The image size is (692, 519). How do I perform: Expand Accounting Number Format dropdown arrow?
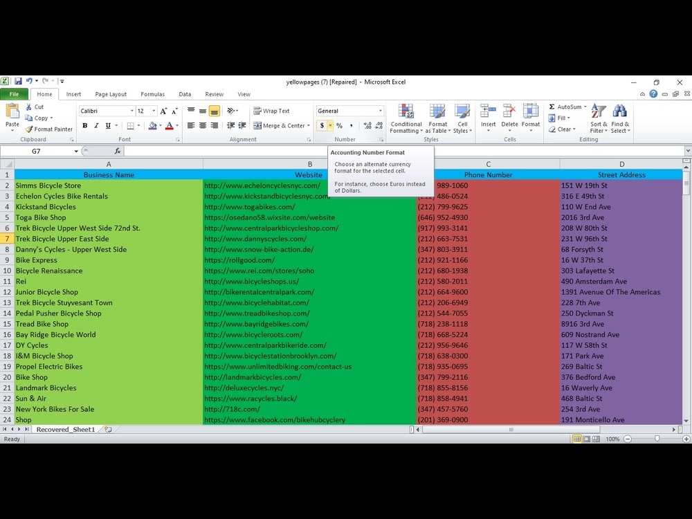(330, 126)
